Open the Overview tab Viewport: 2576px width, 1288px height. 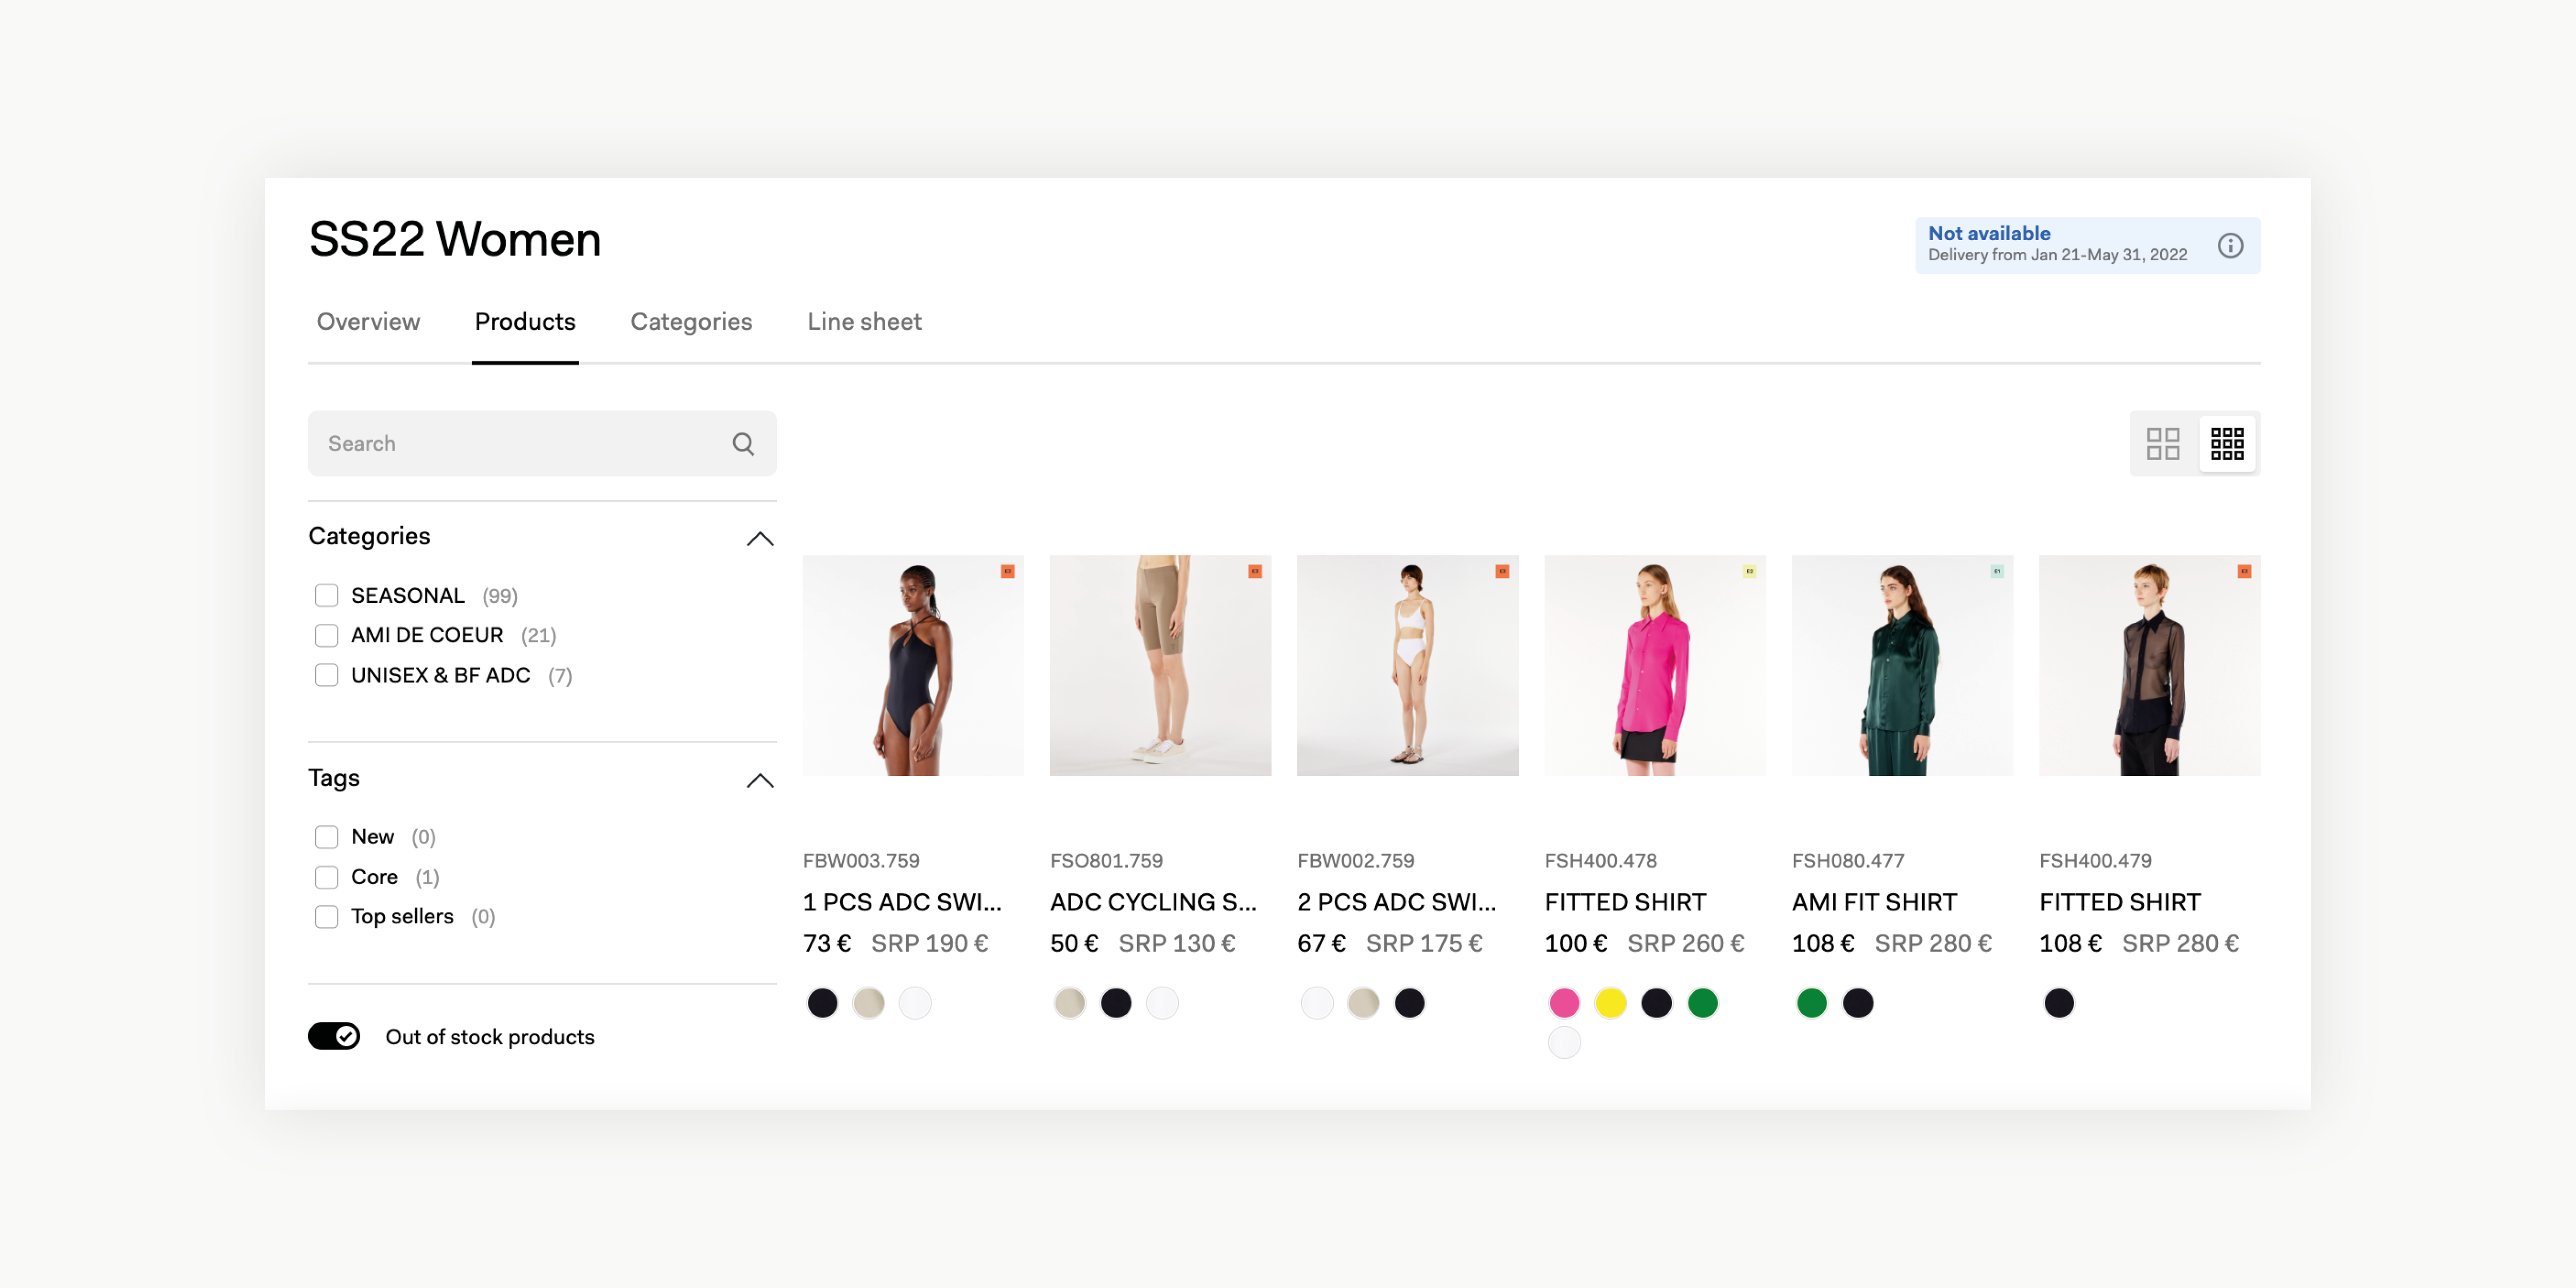(368, 321)
